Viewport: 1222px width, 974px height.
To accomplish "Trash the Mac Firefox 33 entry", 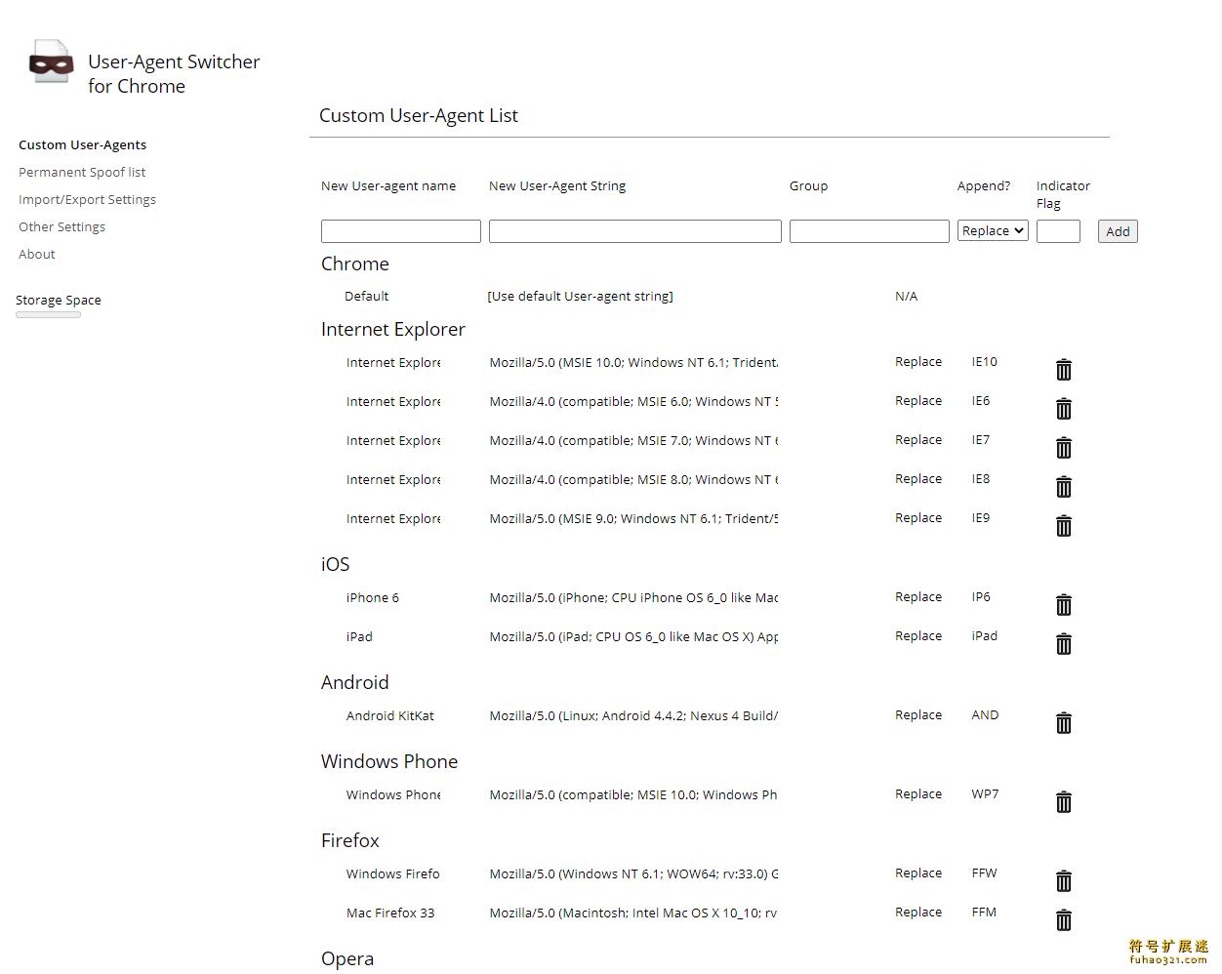I will 1064,920.
